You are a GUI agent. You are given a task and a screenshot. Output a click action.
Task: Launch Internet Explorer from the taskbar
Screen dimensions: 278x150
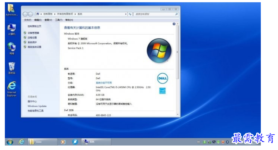pos(22,142)
